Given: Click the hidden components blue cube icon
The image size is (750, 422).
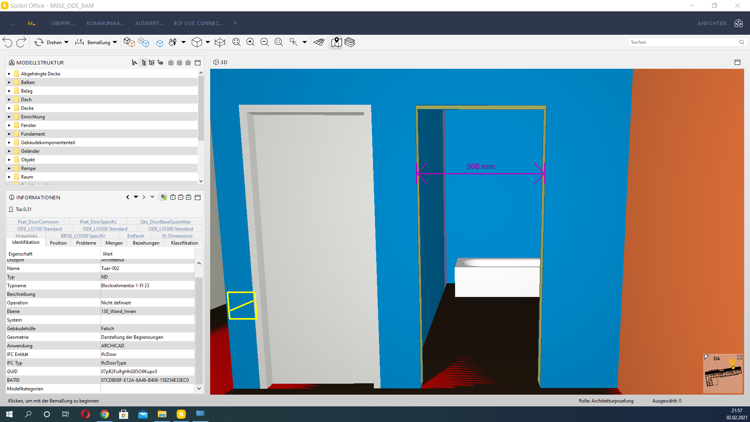Looking at the screenshot, I should pos(159,42).
